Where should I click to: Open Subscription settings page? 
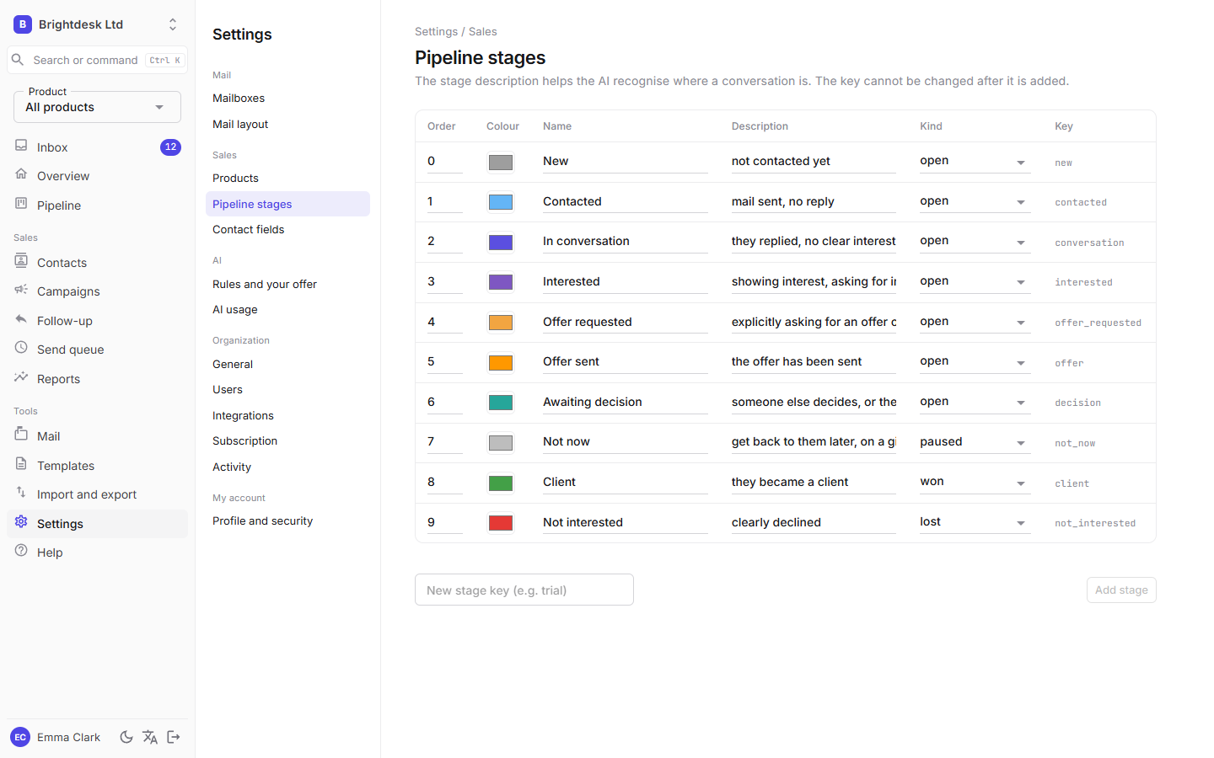click(287, 440)
